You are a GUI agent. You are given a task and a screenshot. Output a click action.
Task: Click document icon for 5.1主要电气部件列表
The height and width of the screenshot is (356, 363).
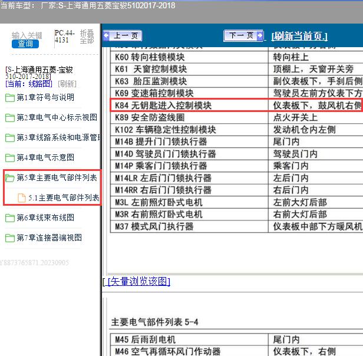(x=22, y=198)
